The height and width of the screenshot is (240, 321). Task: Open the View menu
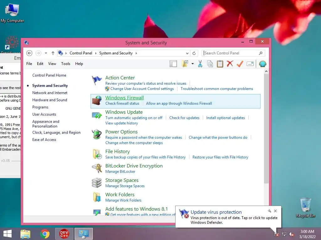point(52,64)
